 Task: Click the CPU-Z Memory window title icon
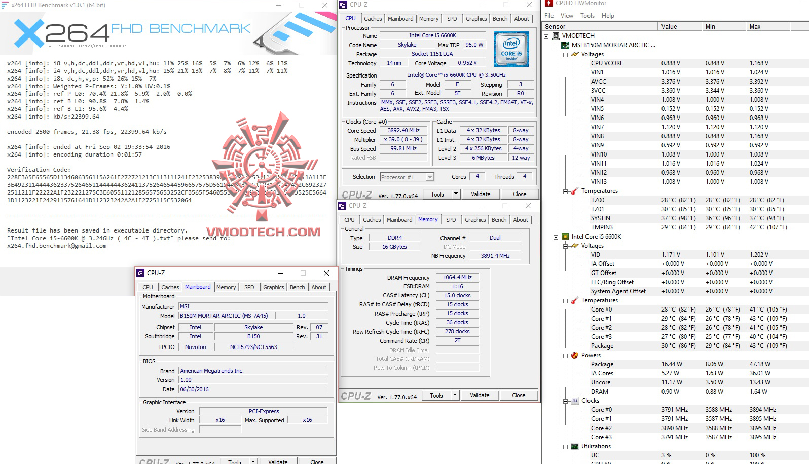343,205
